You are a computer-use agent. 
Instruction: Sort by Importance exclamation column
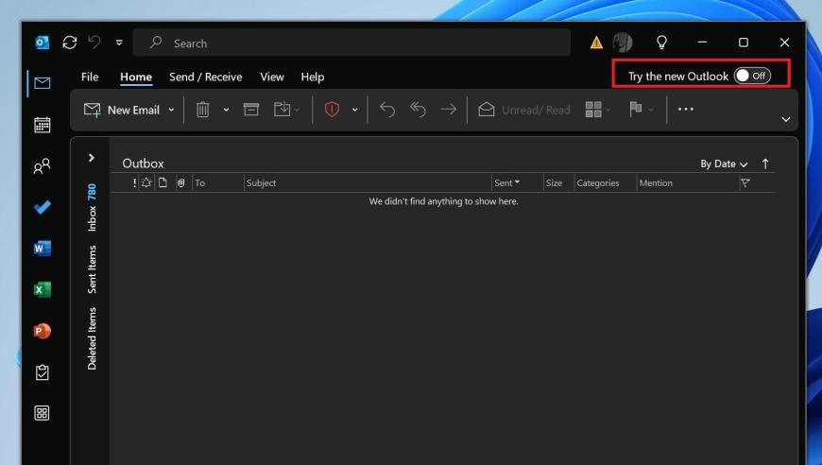point(135,183)
